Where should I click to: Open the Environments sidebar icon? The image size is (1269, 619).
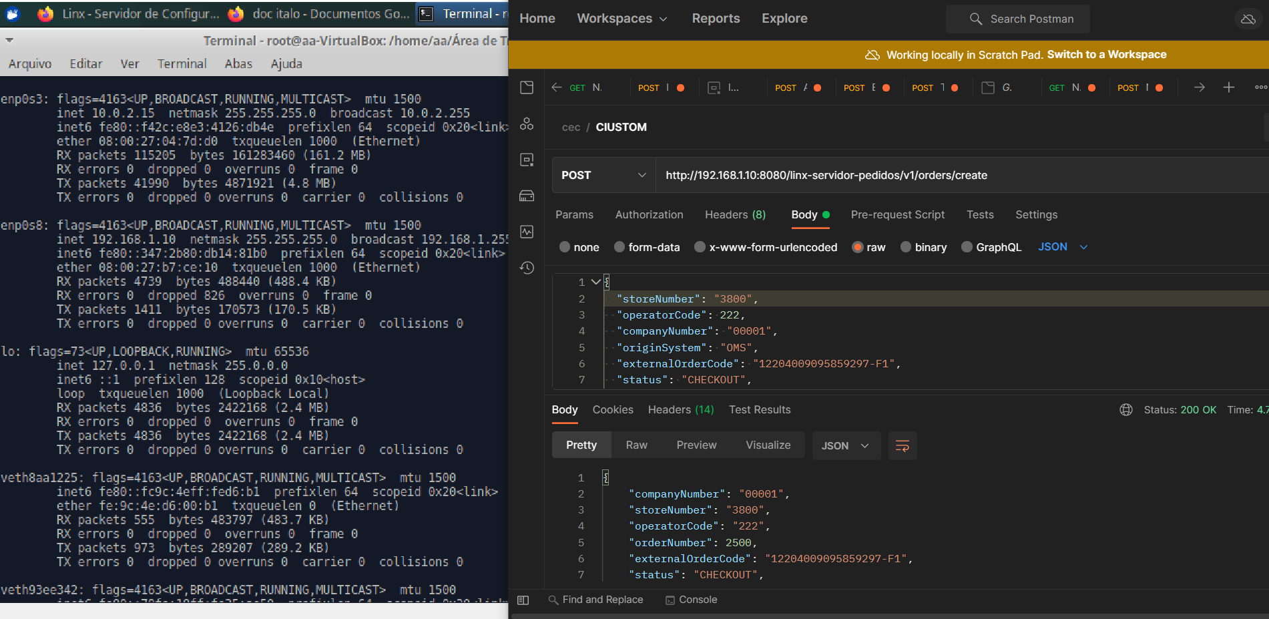click(527, 160)
